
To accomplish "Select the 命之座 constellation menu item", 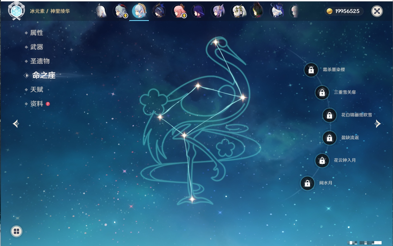I will pos(44,75).
